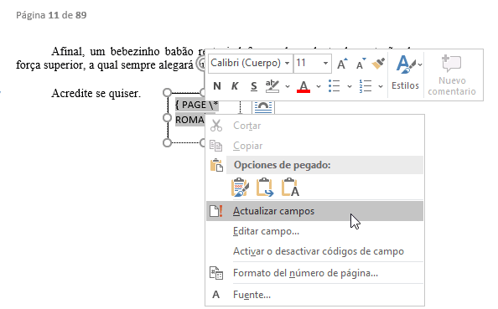This screenshot has height=309, width=498.
Task: Click the bottom-left textbox handle
Action: pyautogui.click(x=167, y=143)
